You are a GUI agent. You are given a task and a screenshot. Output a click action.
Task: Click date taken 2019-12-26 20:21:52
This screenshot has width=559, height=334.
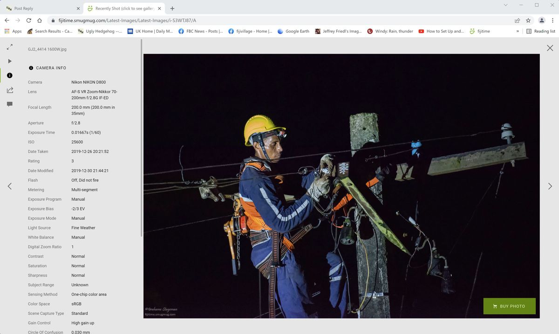click(x=90, y=151)
